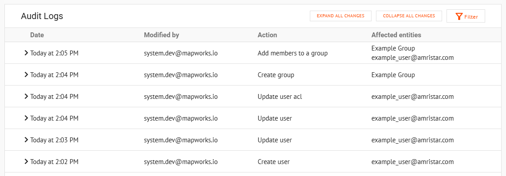Image resolution: width=506 pixels, height=176 pixels.
Task: Select the 'Today at 2:02 PM' date text
Action: [x=54, y=162]
